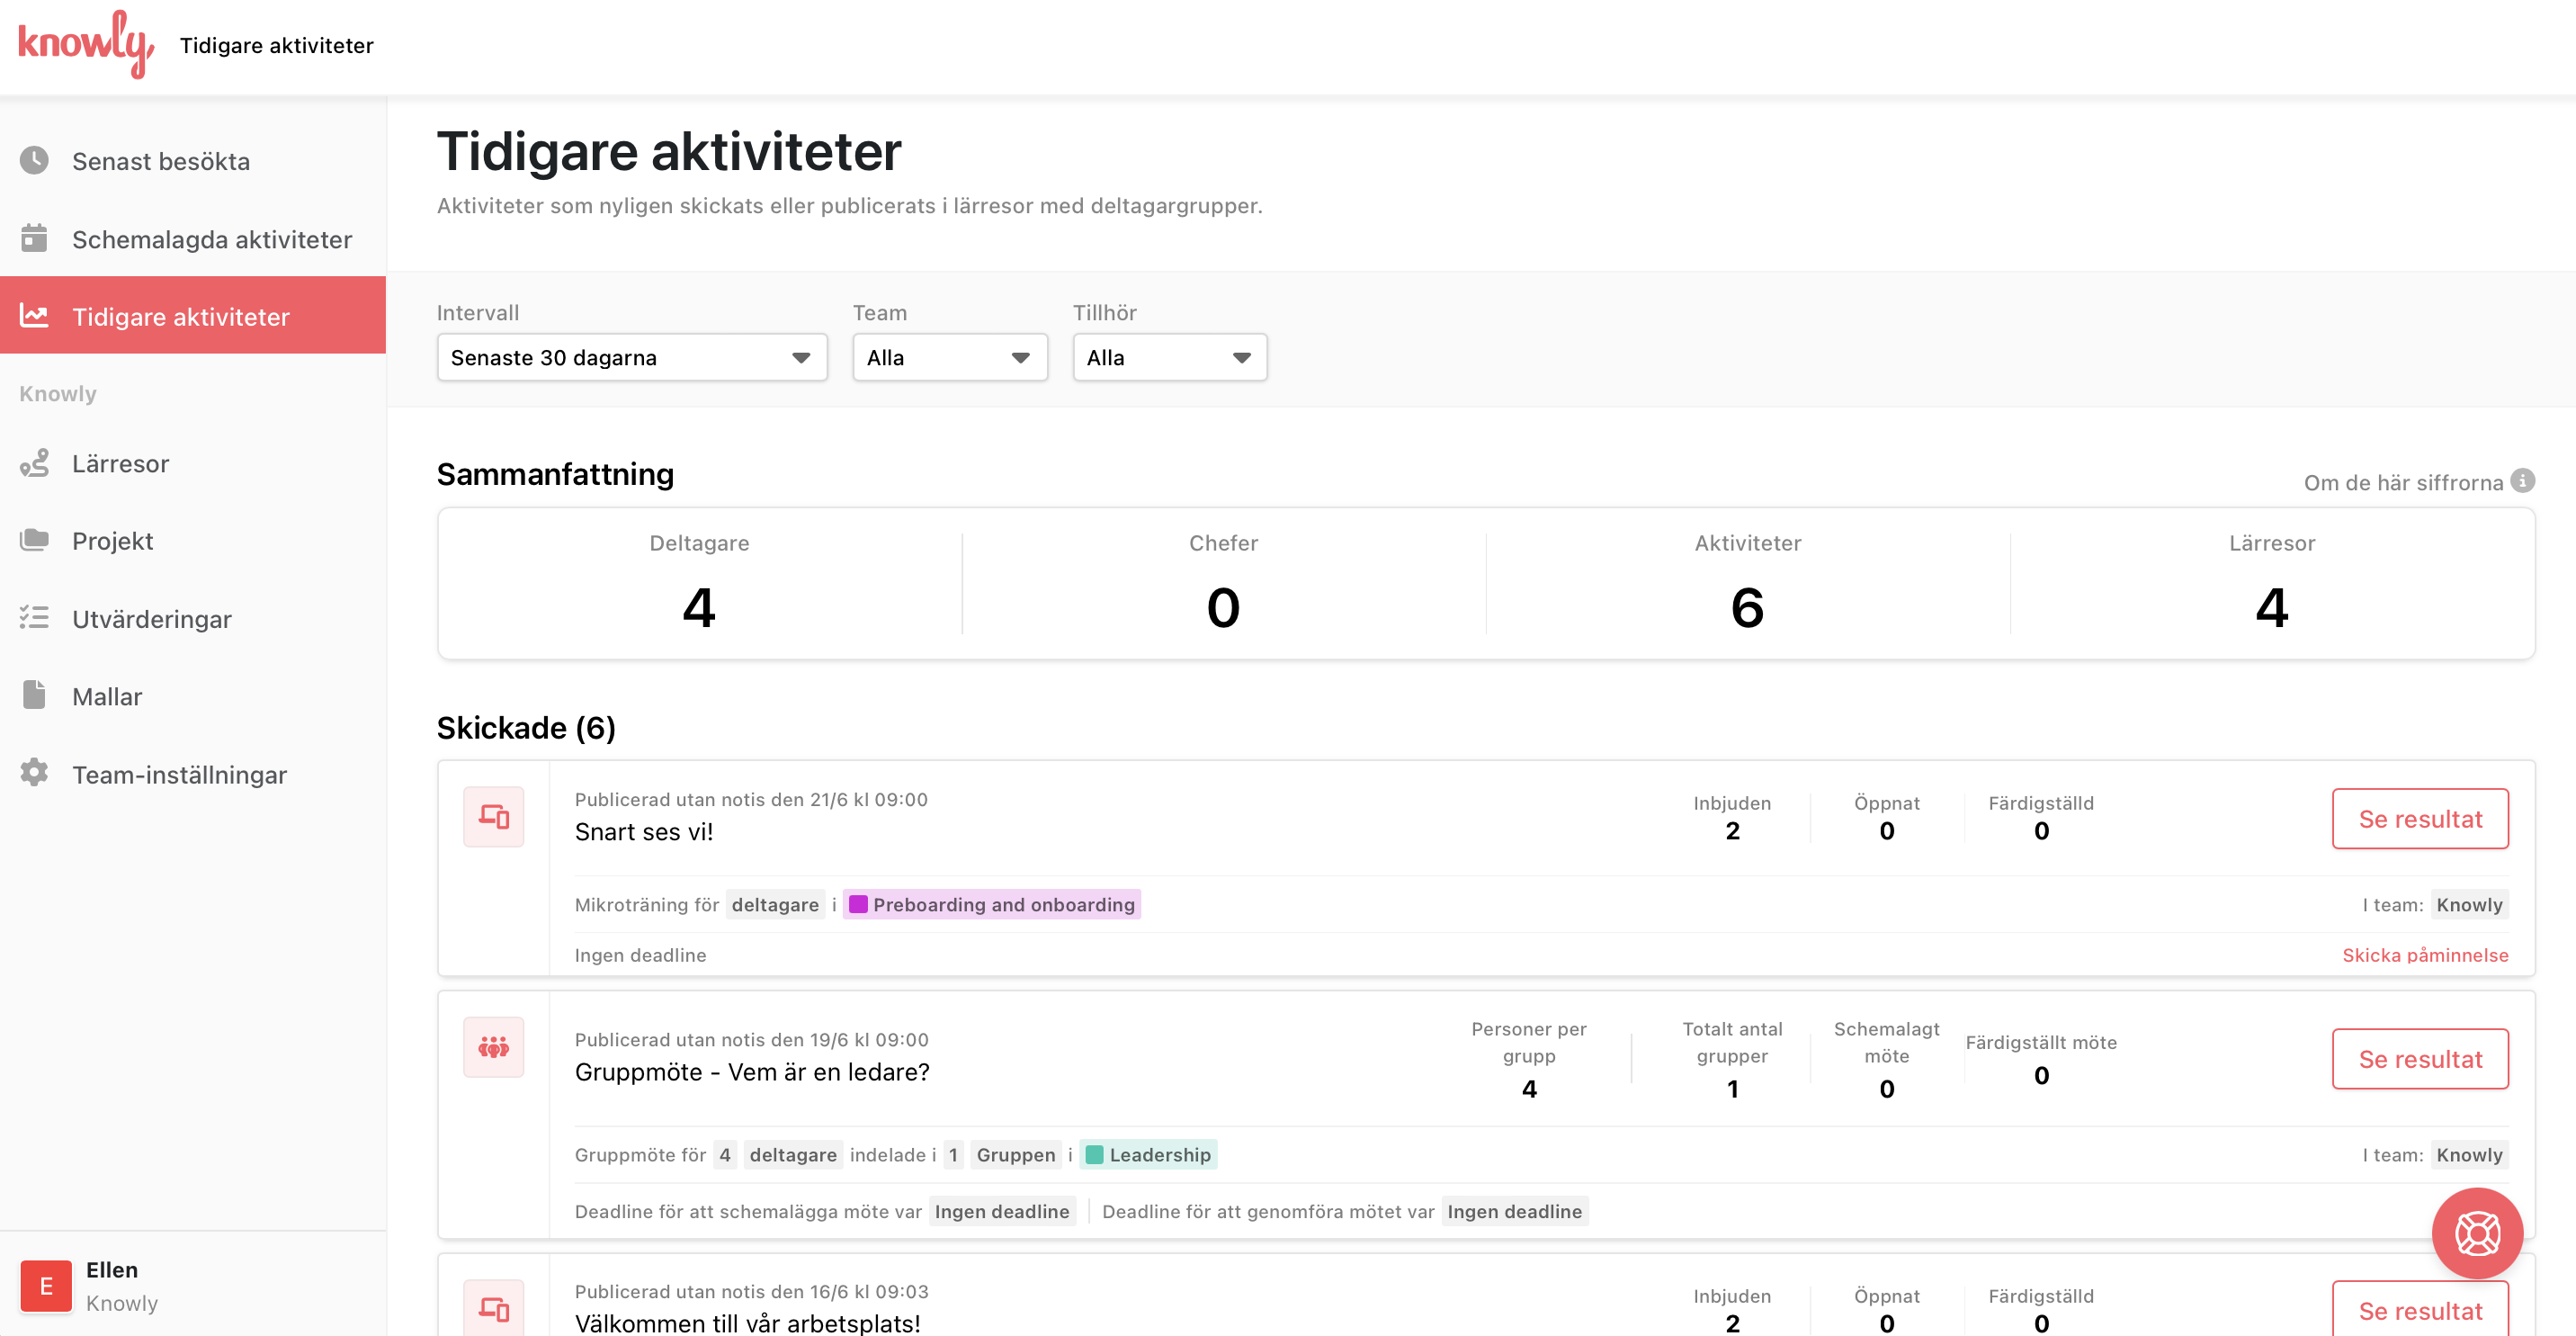Click the info icon beside Om de här siffrorna
Viewport: 2576px width, 1336px height.
pos(2523,481)
